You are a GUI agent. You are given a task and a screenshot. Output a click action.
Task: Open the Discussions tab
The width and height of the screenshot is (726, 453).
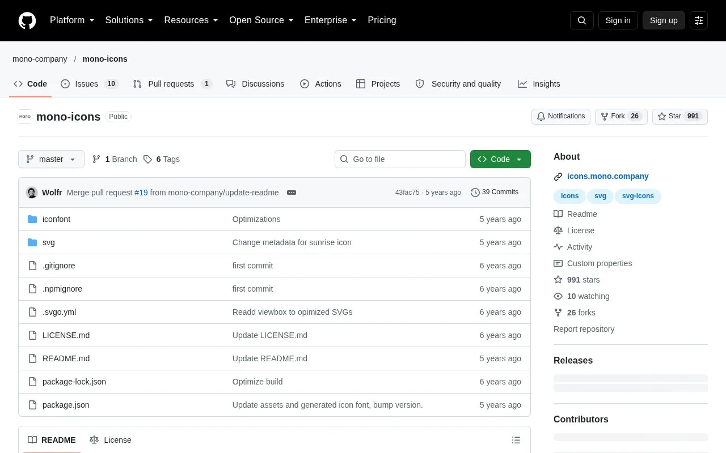[x=255, y=84]
